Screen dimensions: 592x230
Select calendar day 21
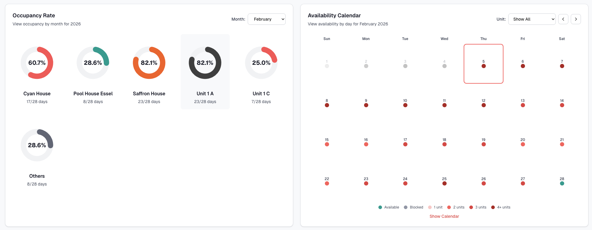(562, 142)
